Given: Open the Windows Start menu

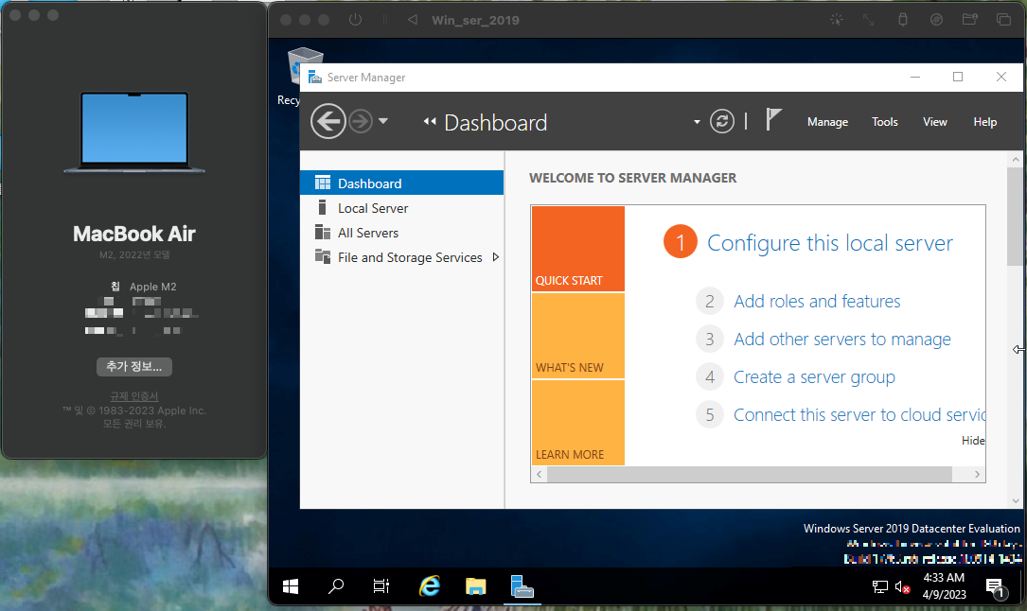Looking at the screenshot, I should pos(291,586).
